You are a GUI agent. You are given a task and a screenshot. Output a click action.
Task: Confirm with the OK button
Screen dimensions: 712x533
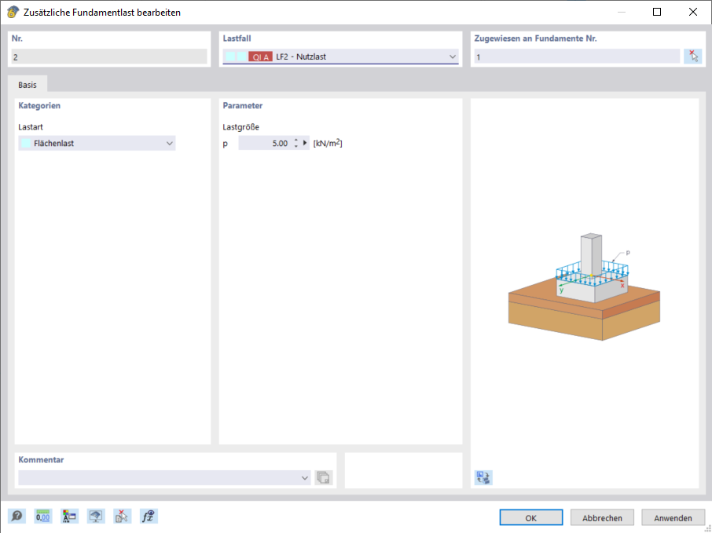[530, 517]
